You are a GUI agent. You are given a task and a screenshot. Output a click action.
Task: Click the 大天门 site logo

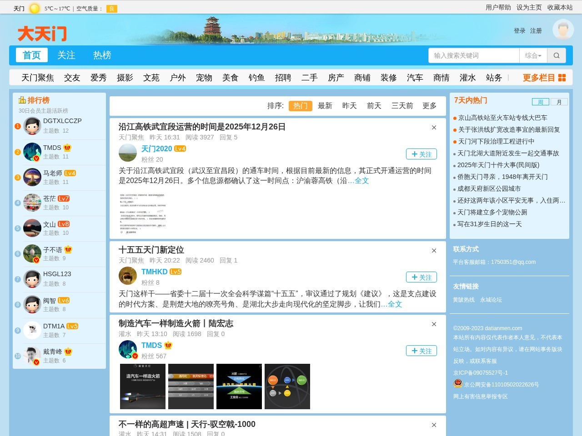coord(41,33)
